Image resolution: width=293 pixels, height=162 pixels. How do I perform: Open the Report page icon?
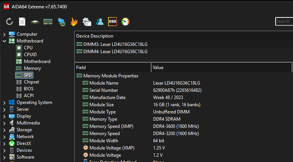22,22
